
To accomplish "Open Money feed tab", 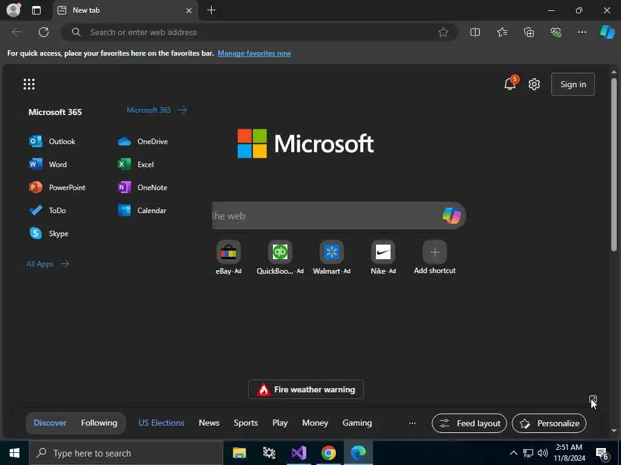I will click(315, 423).
